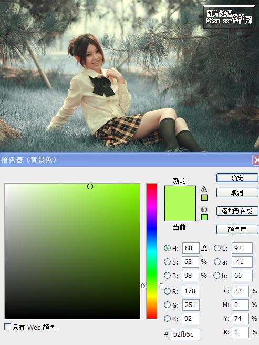Select the G green radio button
The image size is (259, 345).
coord(167,305)
